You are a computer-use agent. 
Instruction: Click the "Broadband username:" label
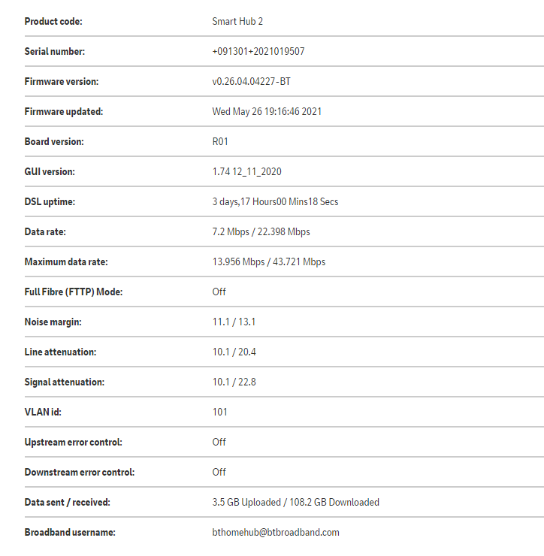point(70,533)
